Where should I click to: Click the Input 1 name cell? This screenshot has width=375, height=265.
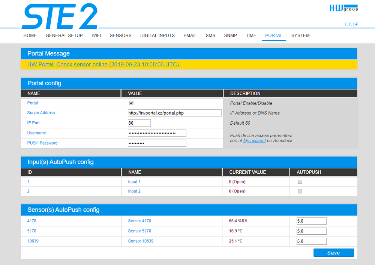click(x=134, y=182)
